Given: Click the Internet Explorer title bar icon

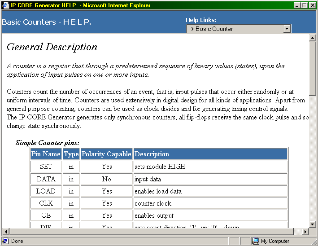Looking at the screenshot, I should click(5, 5).
